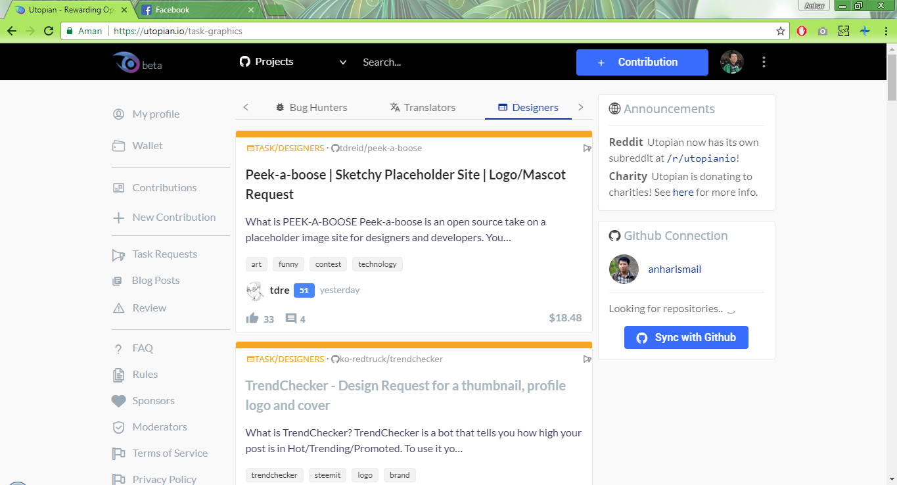This screenshot has height=485, width=897.
Task: Click the Task Requests sidebar icon
Action: [x=118, y=254]
